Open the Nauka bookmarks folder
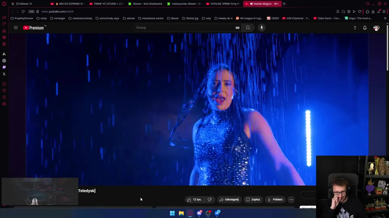Screen dimensions: 389x218 coord(173,18)
